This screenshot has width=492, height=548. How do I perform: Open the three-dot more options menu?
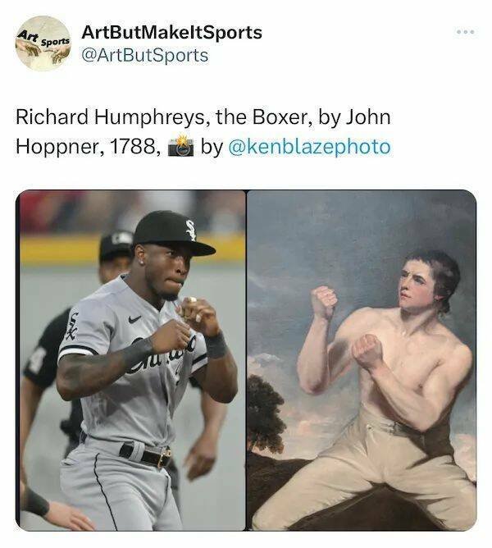click(x=466, y=32)
